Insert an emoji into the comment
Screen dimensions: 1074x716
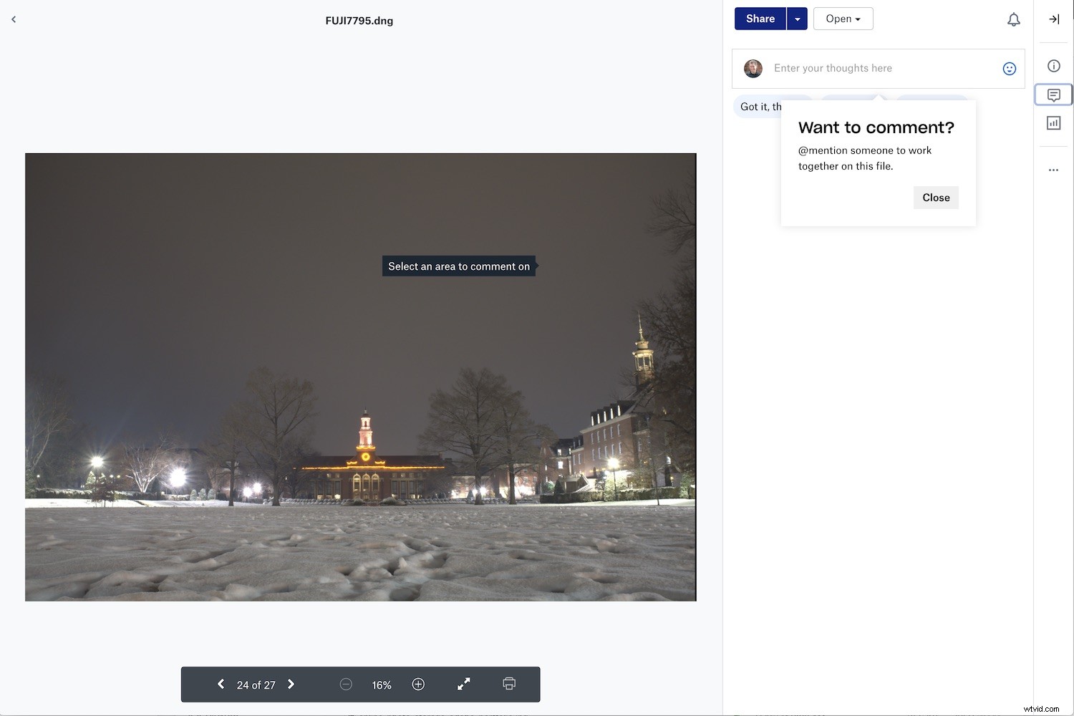coord(1009,68)
